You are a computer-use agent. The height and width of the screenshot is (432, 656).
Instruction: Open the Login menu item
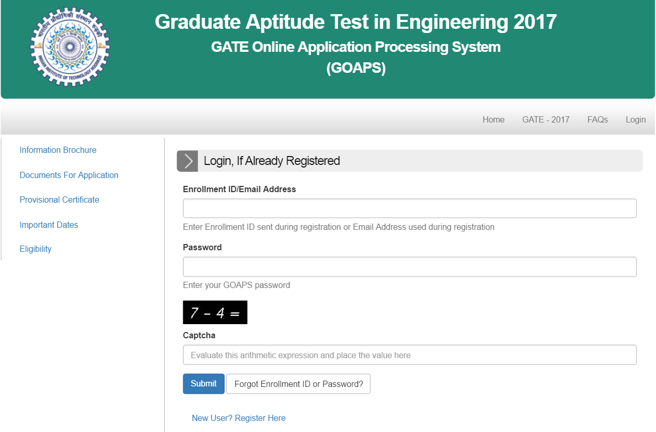pos(636,119)
